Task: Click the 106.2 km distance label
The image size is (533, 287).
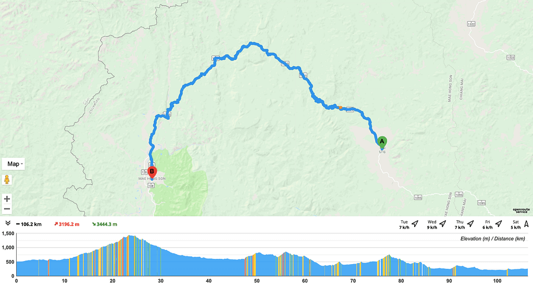Action: click(x=29, y=224)
